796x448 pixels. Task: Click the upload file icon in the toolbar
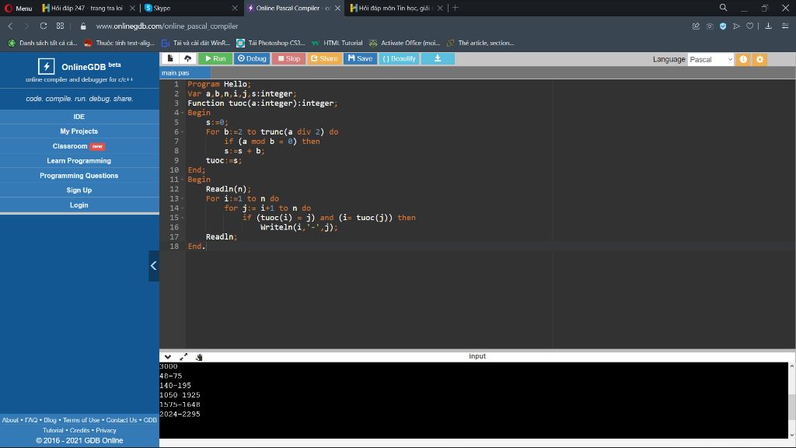tap(188, 58)
